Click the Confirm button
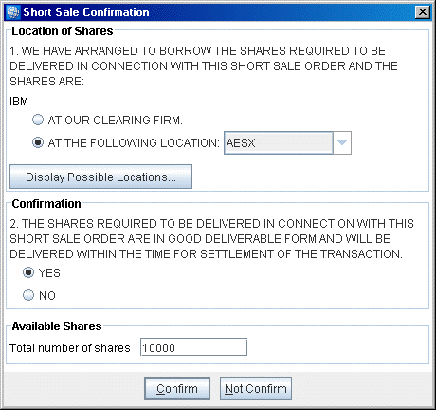Image resolution: width=436 pixels, height=410 pixels. (177, 388)
